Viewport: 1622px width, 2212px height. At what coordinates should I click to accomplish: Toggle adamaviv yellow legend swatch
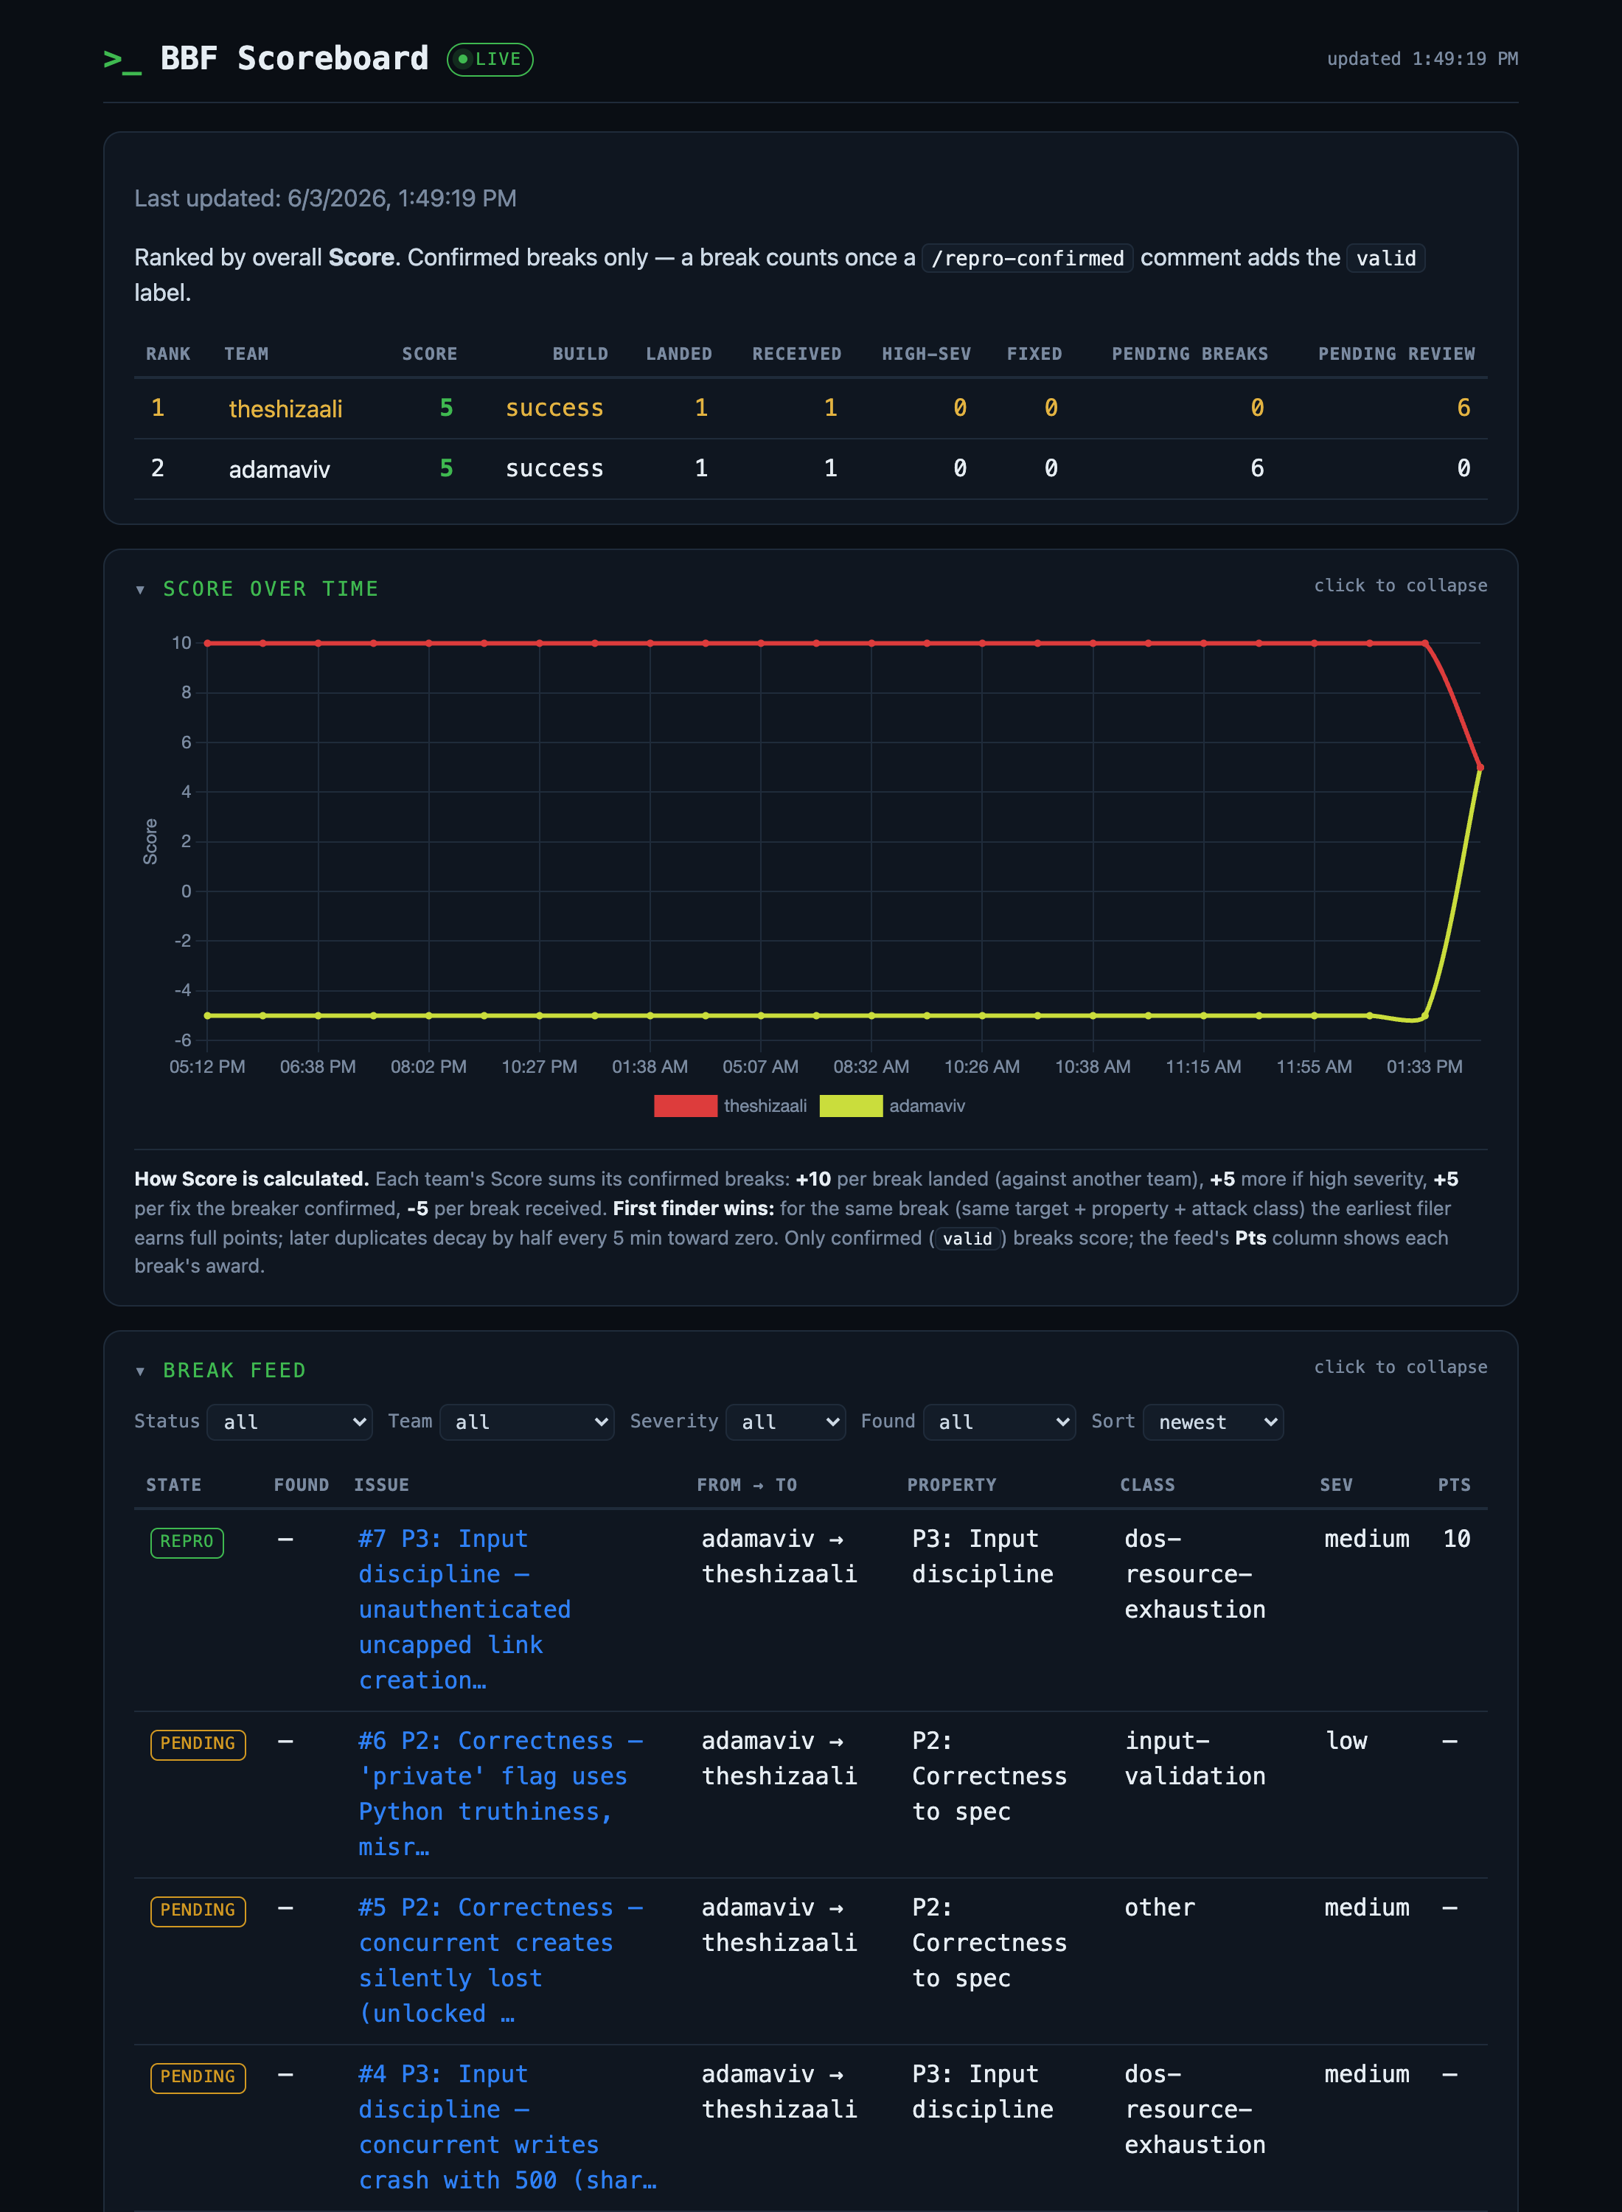coord(852,1105)
